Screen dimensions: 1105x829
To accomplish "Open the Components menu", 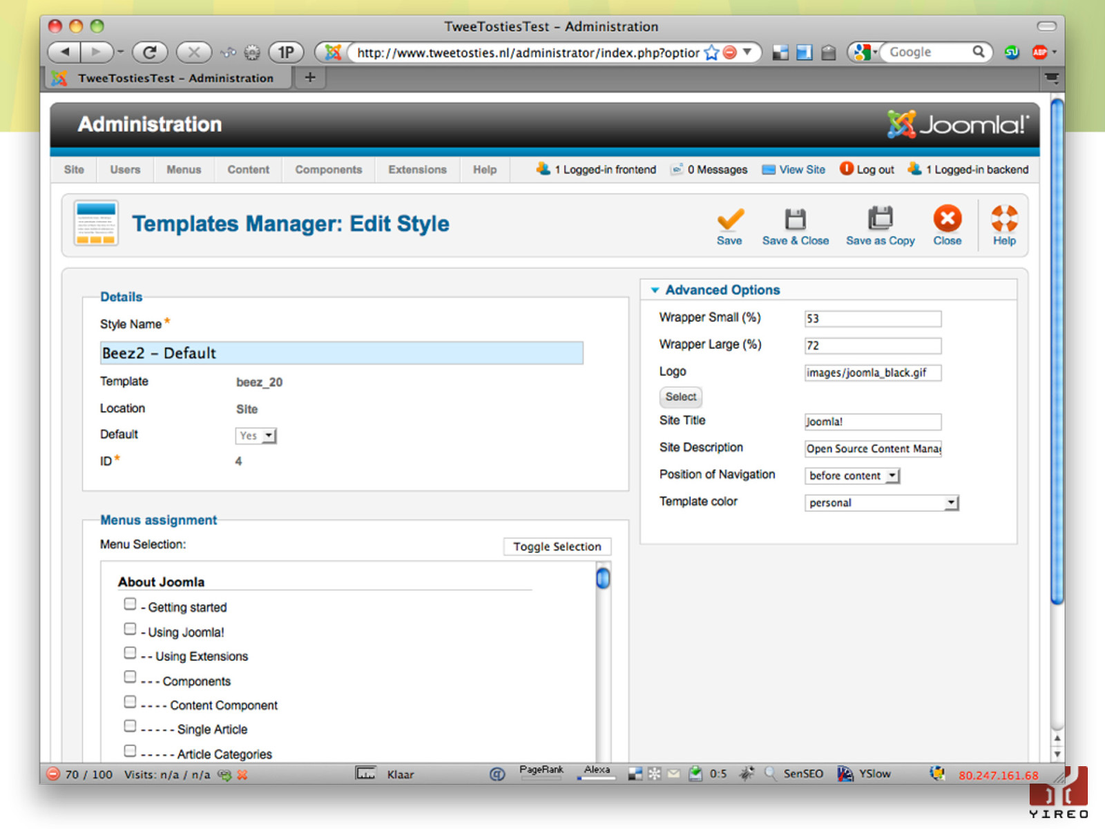I will [329, 170].
